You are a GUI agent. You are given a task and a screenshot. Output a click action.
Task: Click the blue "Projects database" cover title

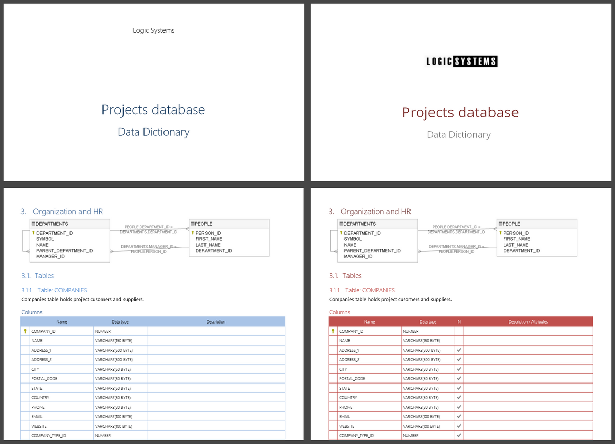[x=153, y=110]
